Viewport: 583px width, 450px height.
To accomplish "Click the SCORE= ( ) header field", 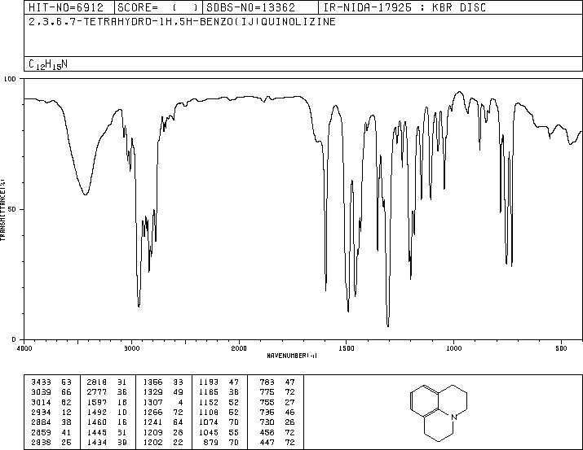I will [158, 7].
